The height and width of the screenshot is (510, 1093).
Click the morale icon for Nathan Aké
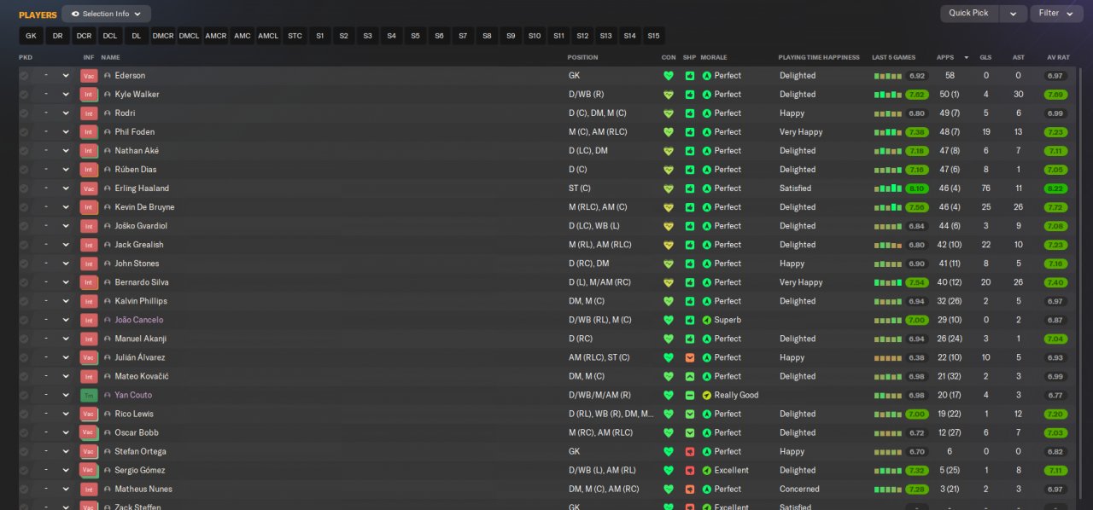706,151
